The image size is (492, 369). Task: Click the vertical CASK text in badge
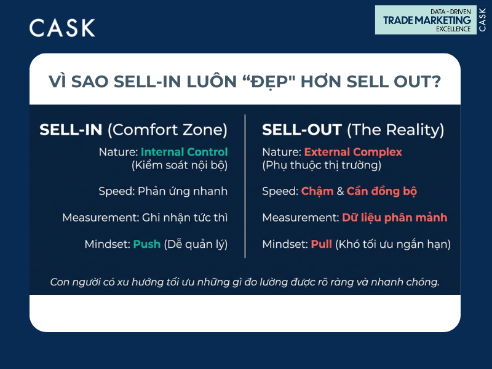(482, 20)
